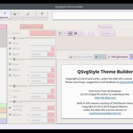This screenshot has width=133, height=133.
Task: Toggle the SVG id checkbox under Frame
Action: pyautogui.click(x=10, y=49)
